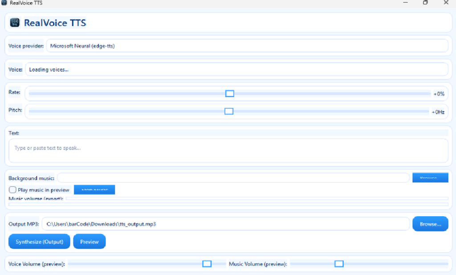The width and height of the screenshot is (456, 275).
Task: Click the Output MP3 path field
Action: (x=226, y=224)
